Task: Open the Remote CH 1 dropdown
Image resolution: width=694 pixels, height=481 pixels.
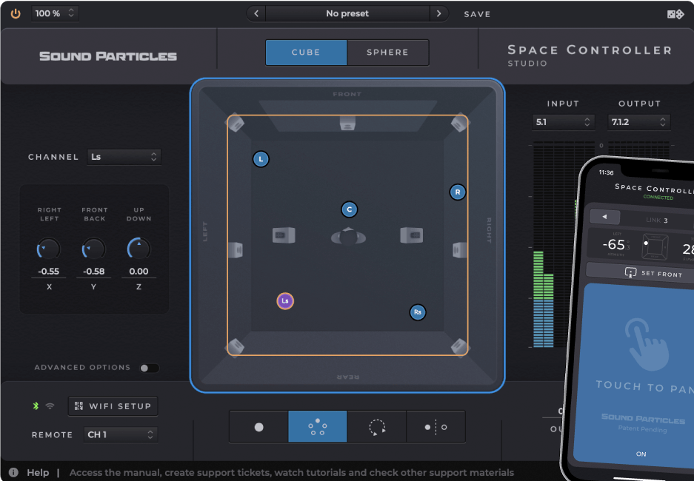Action: 121,434
